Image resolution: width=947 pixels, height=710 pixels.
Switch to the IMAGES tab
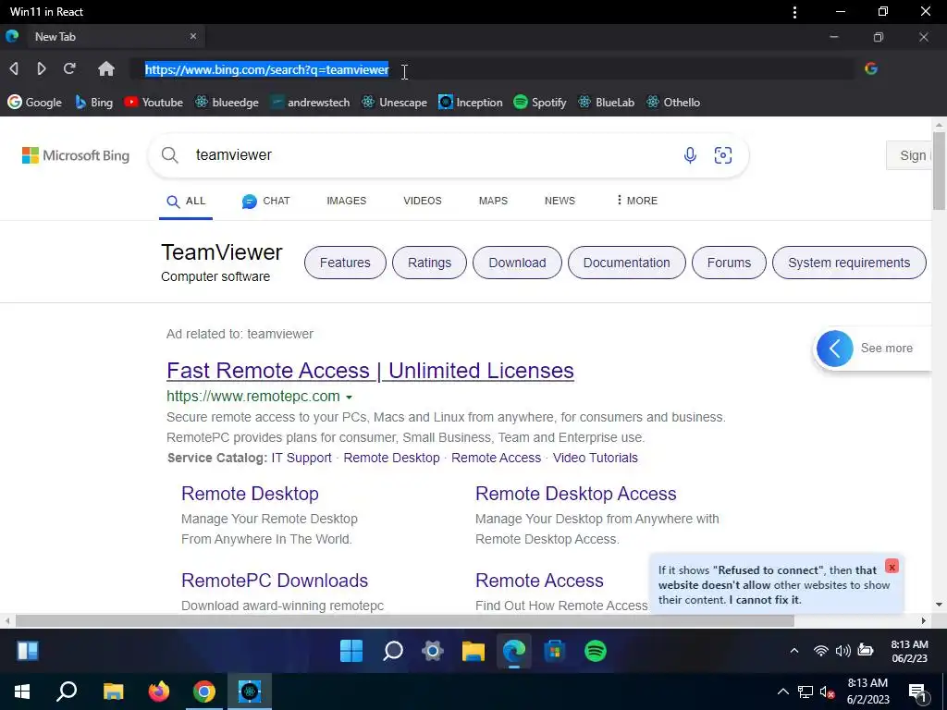pyautogui.click(x=346, y=201)
